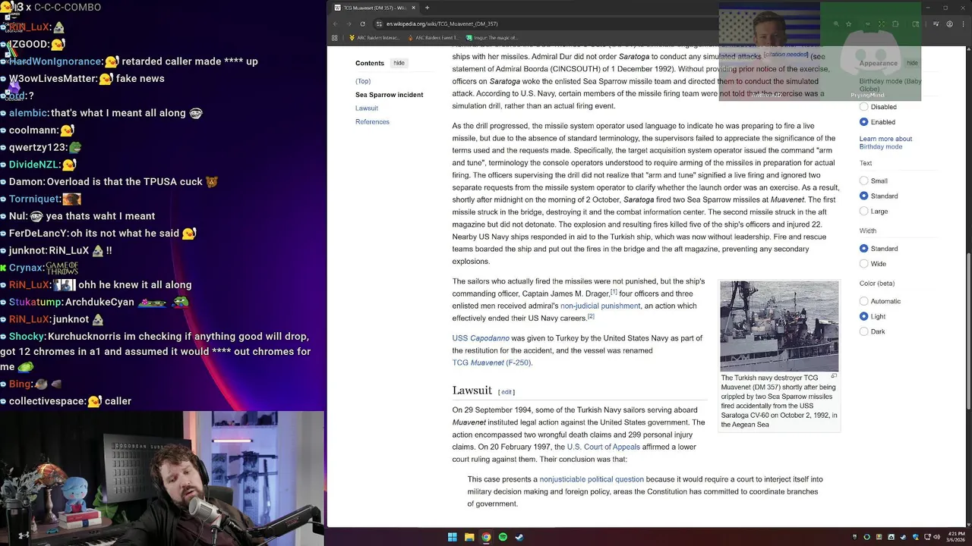Open a new browser tab
Image resolution: width=972 pixels, height=546 pixels.
coord(427,8)
